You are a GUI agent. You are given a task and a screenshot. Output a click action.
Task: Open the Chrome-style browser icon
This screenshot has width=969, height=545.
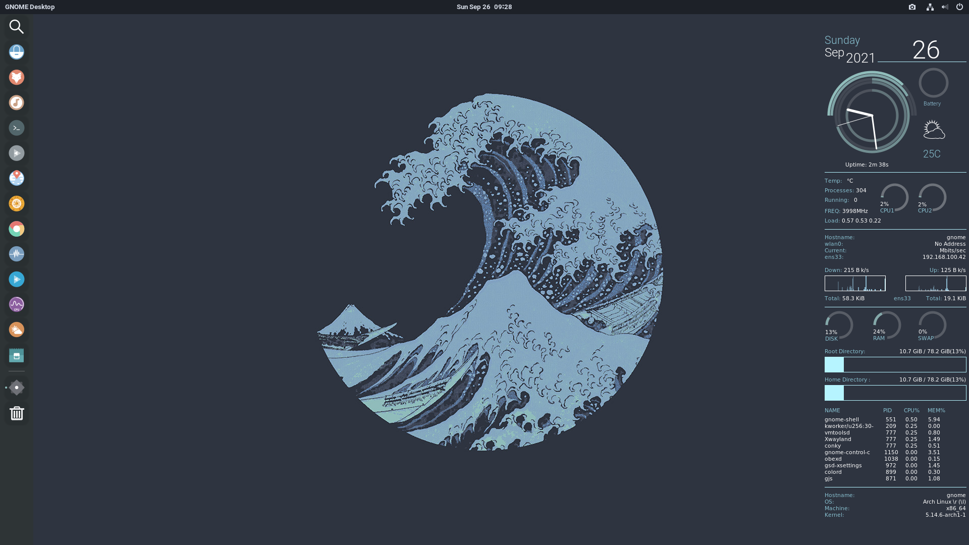pyautogui.click(x=17, y=229)
